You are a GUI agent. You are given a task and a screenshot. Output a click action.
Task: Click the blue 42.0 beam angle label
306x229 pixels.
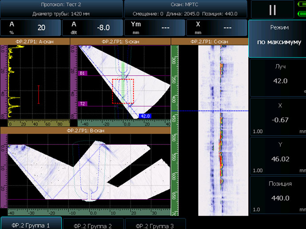145,116
